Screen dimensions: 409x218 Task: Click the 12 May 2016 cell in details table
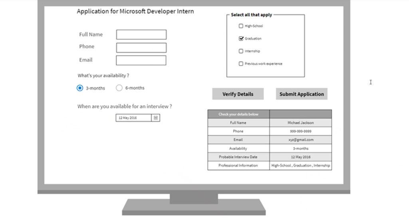click(x=300, y=157)
